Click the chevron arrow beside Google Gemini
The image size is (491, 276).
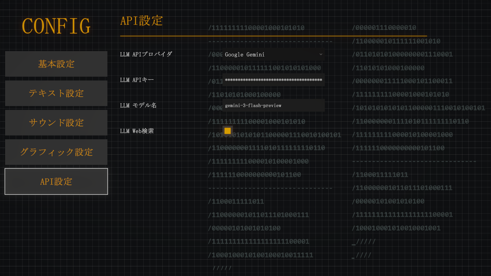click(x=321, y=54)
